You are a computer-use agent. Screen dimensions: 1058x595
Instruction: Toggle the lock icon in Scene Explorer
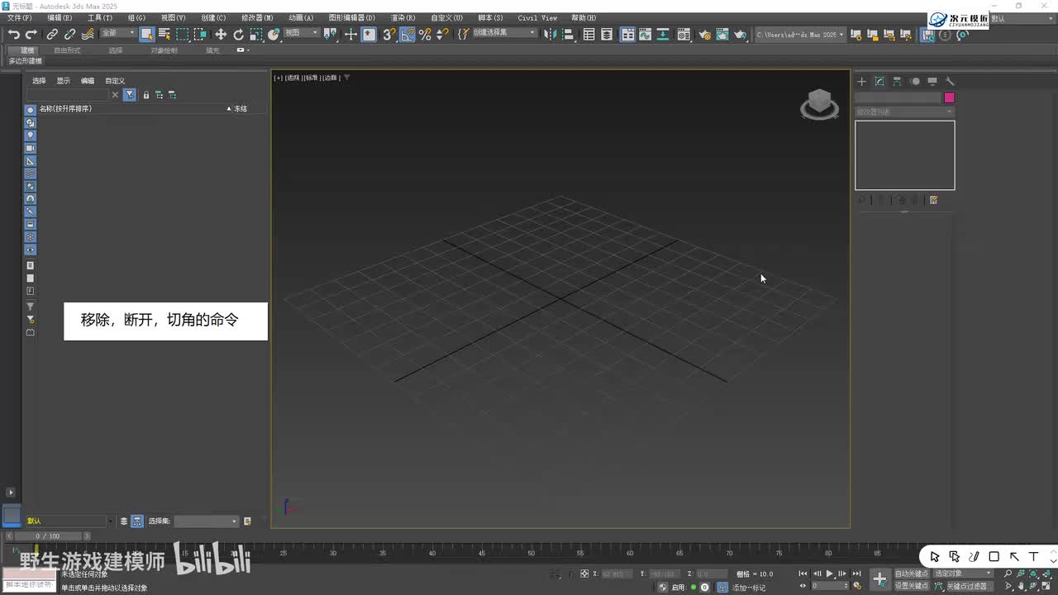pos(146,95)
